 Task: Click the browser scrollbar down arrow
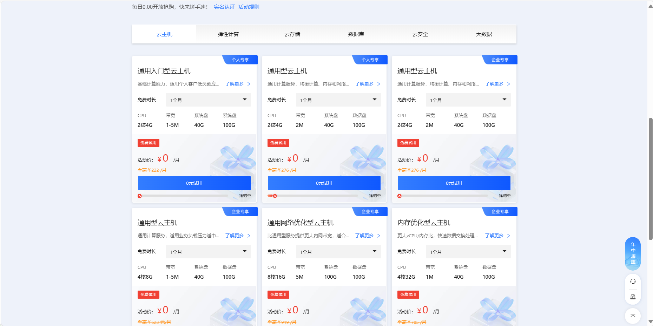(650, 321)
